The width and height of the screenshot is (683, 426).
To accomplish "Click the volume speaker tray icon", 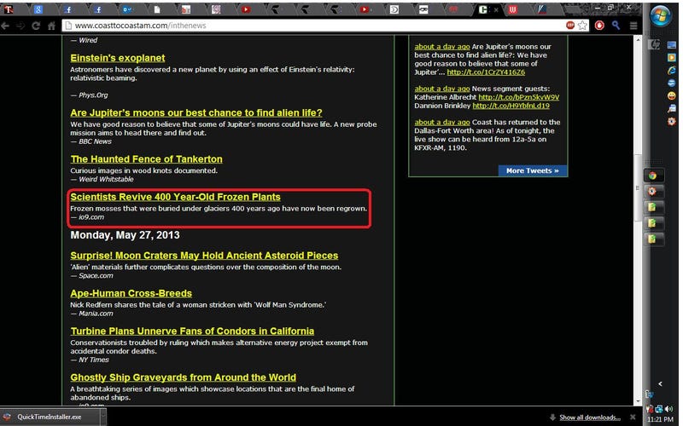I will [668, 409].
